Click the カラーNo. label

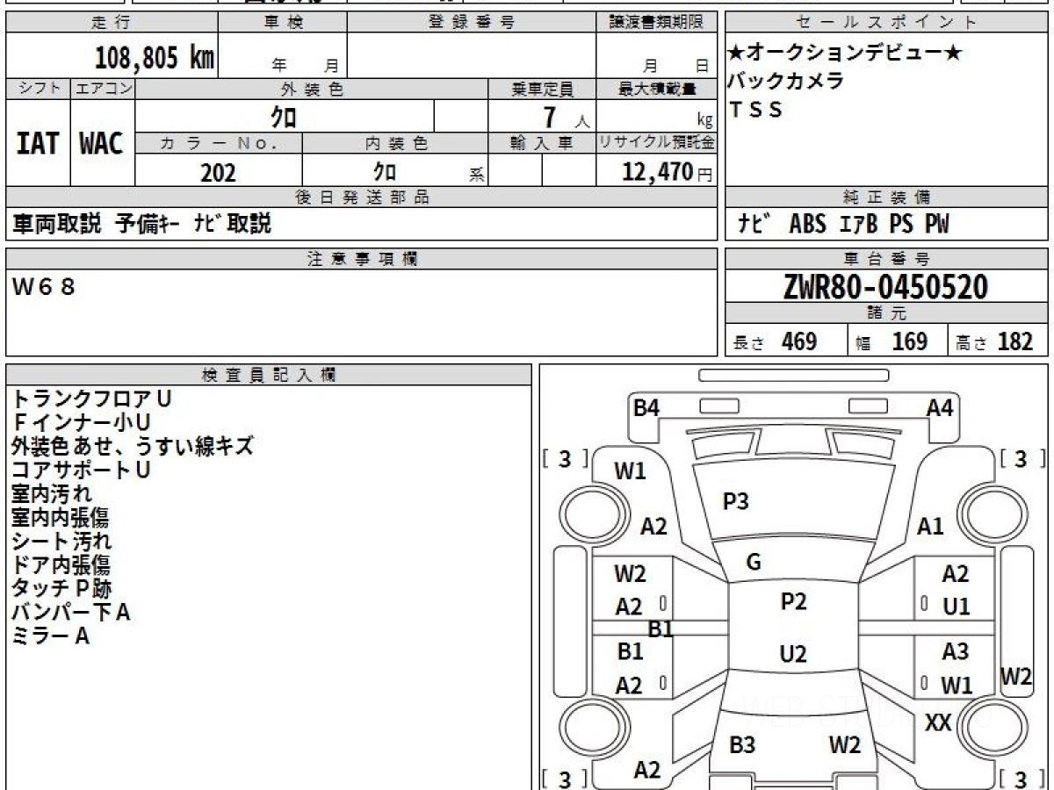pyautogui.click(x=219, y=144)
